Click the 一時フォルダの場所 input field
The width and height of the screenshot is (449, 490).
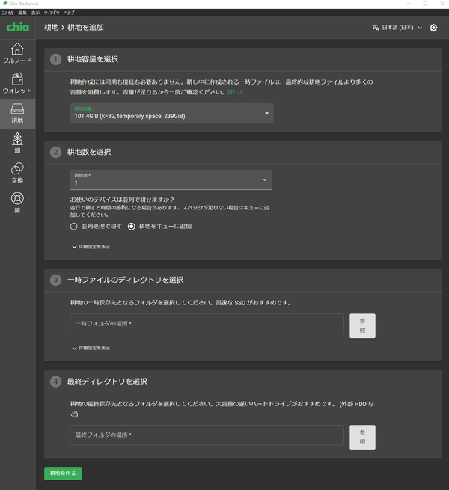click(207, 324)
